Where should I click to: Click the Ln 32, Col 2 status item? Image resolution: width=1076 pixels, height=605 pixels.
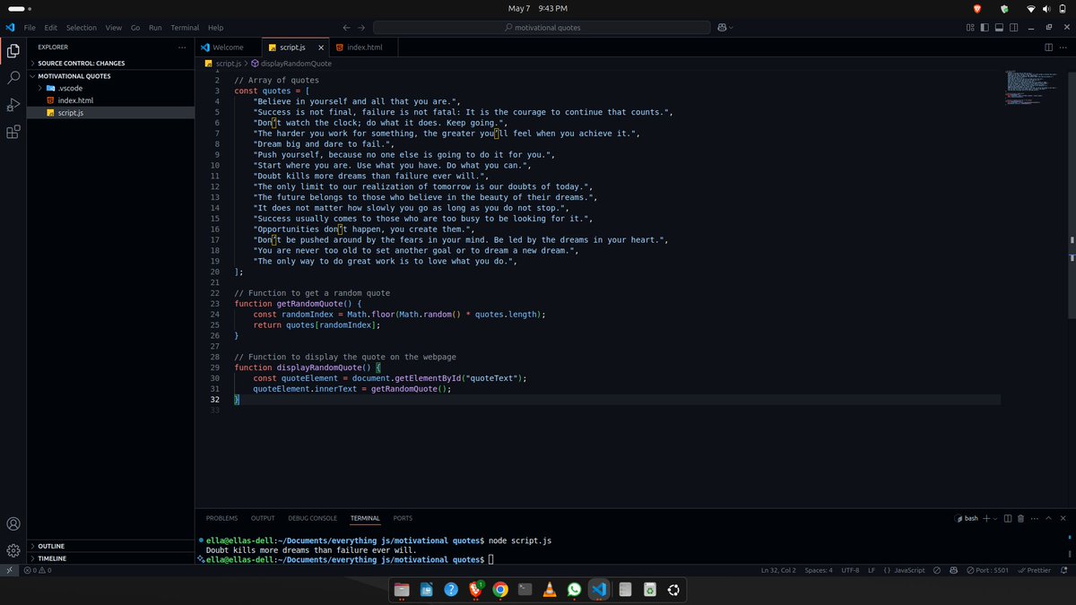coord(778,570)
